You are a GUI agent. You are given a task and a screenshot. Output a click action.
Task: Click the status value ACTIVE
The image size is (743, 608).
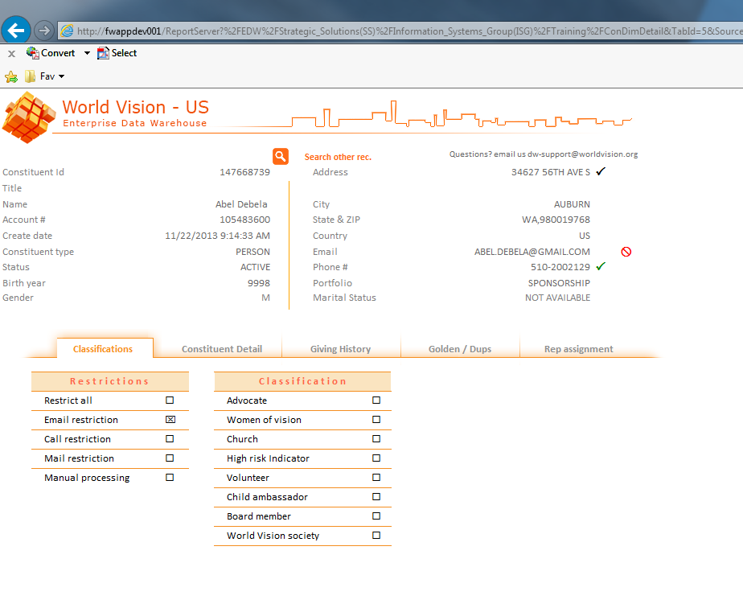[256, 267]
